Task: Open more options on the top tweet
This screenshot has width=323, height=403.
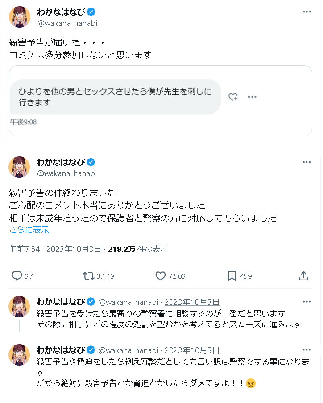Action: pyautogui.click(x=307, y=12)
